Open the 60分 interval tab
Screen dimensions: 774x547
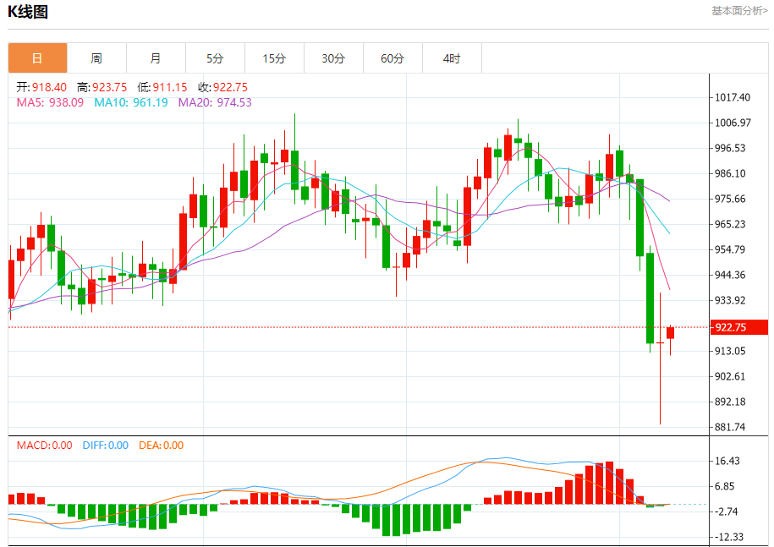tap(393, 58)
